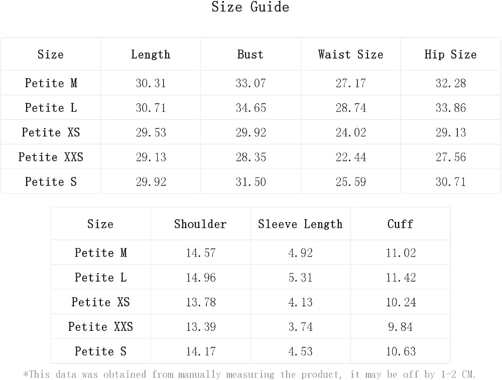Click the Bust column header

click(250, 54)
